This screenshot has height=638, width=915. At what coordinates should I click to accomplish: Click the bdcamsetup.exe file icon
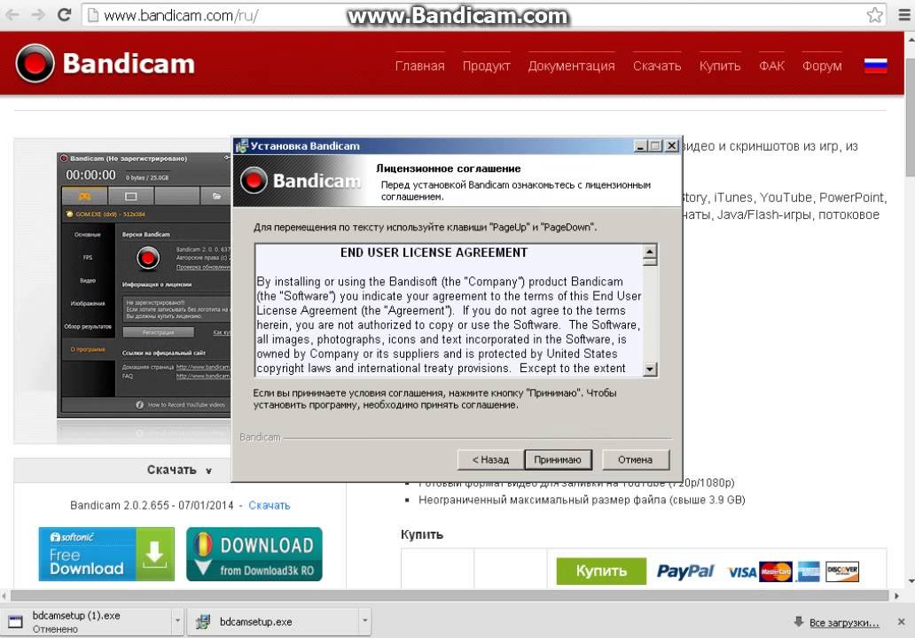[x=203, y=622]
